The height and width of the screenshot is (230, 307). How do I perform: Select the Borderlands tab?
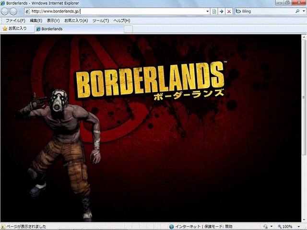(79, 29)
